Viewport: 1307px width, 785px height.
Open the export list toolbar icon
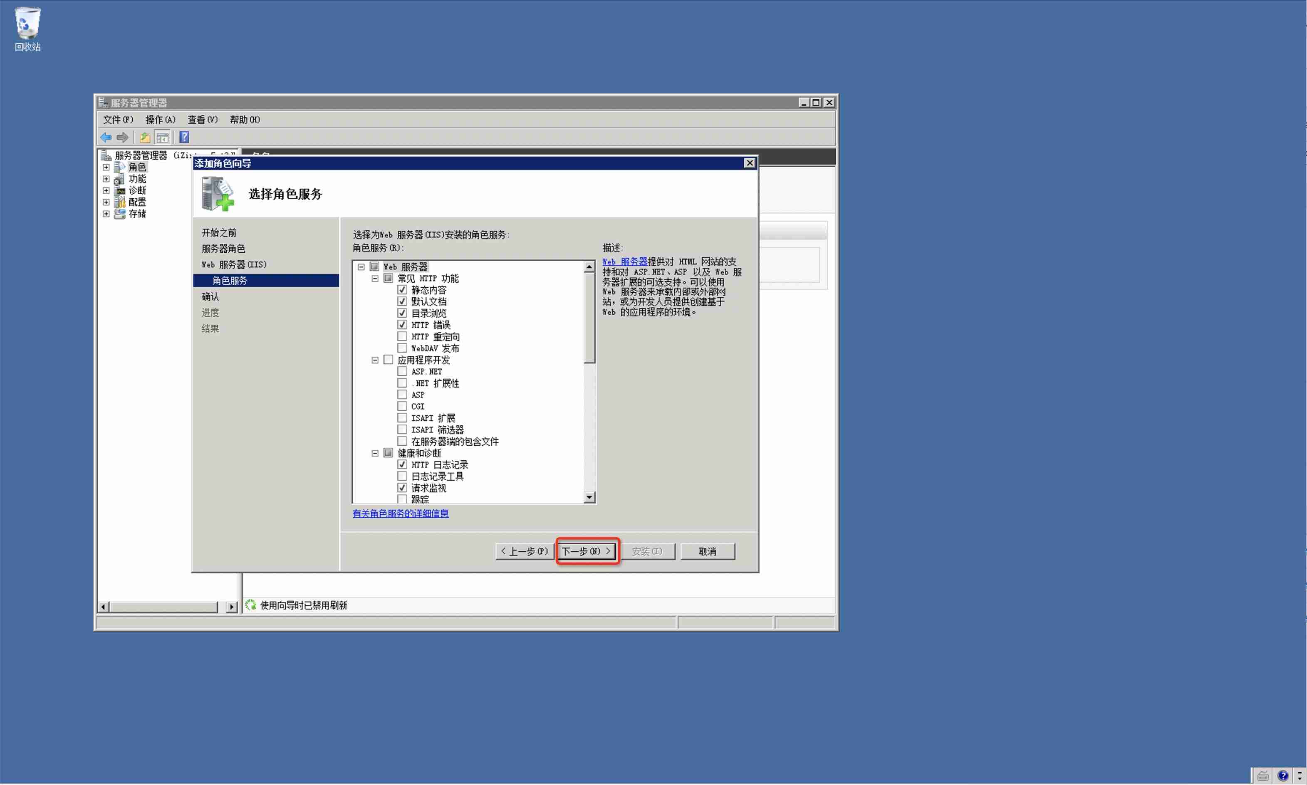pyautogui.click(x=144, y=138)
